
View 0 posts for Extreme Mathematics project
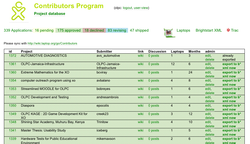153,72
